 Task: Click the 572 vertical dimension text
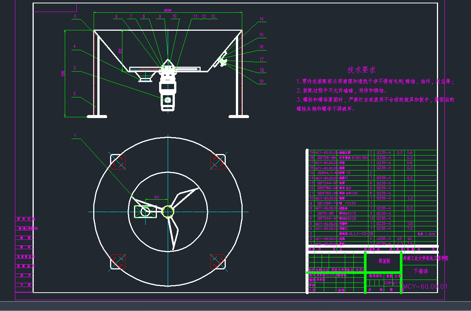tap(120, 51)
